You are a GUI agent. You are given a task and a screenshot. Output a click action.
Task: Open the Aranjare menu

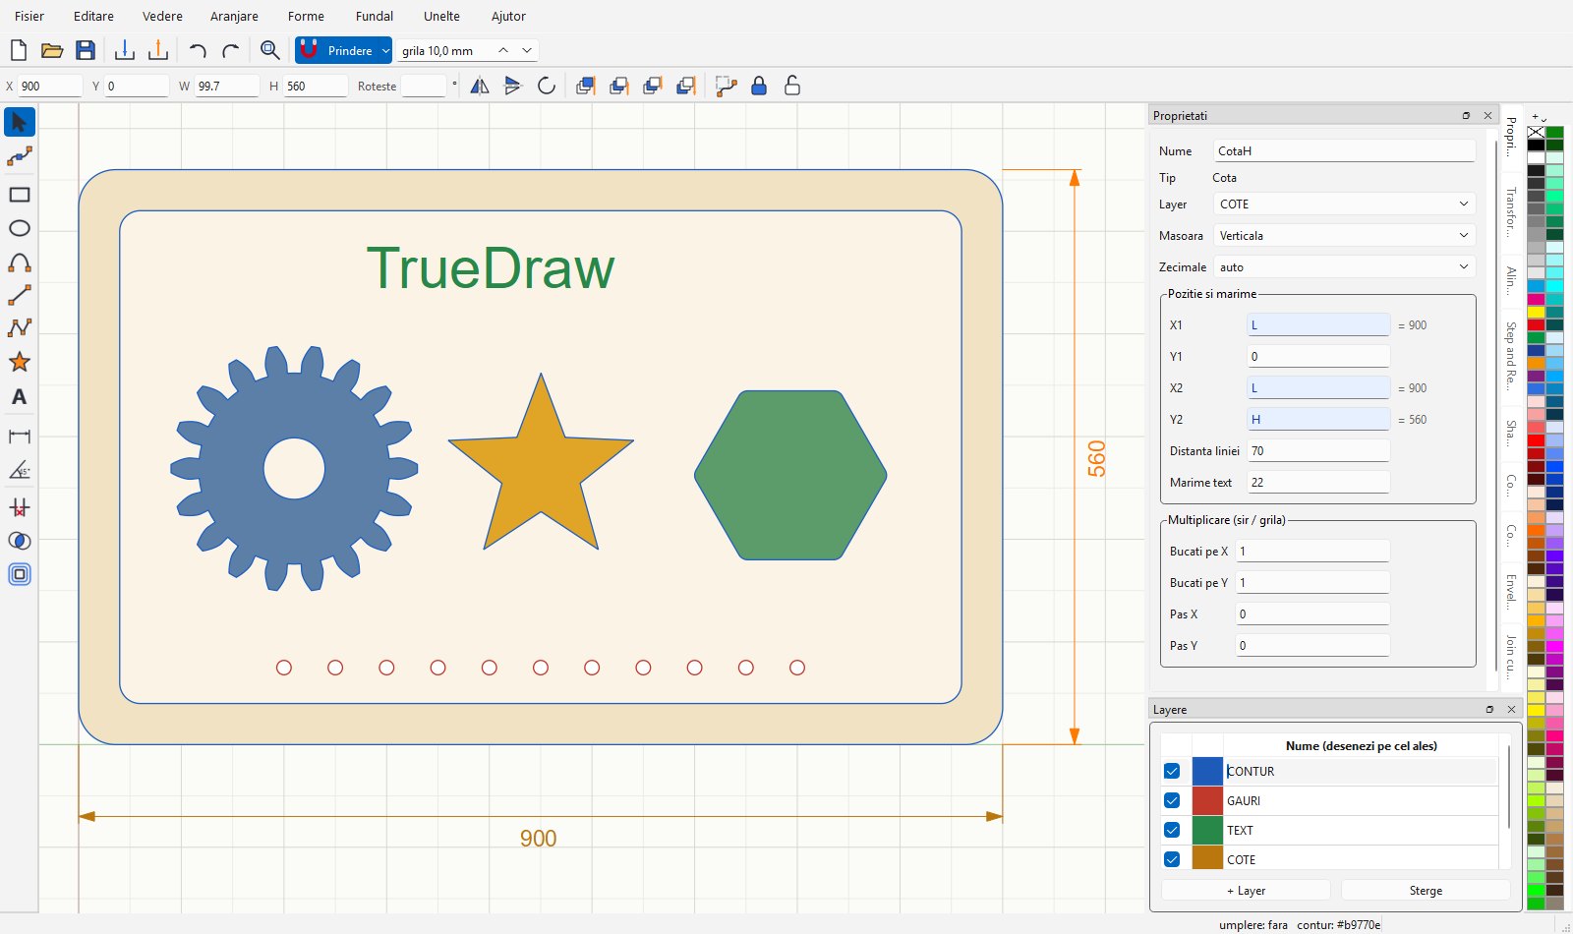pyautogui.click(x=234, y=16)
